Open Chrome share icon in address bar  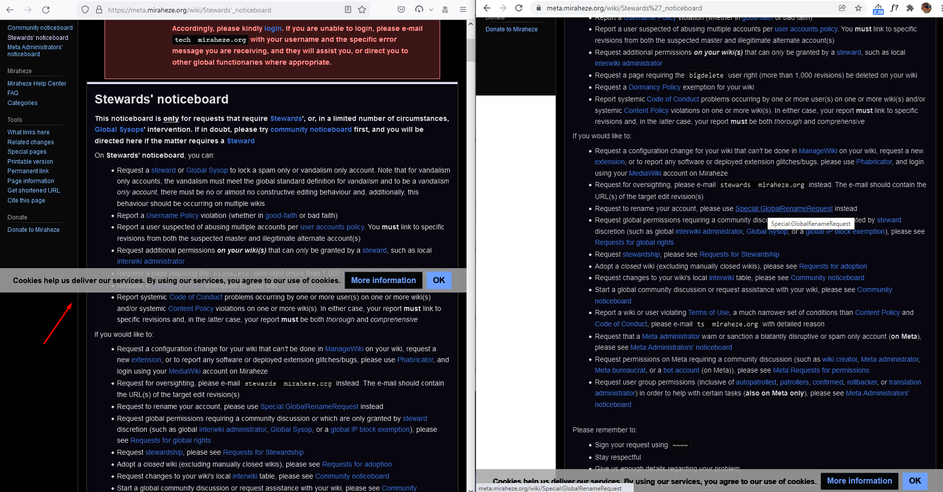(842, 8)
